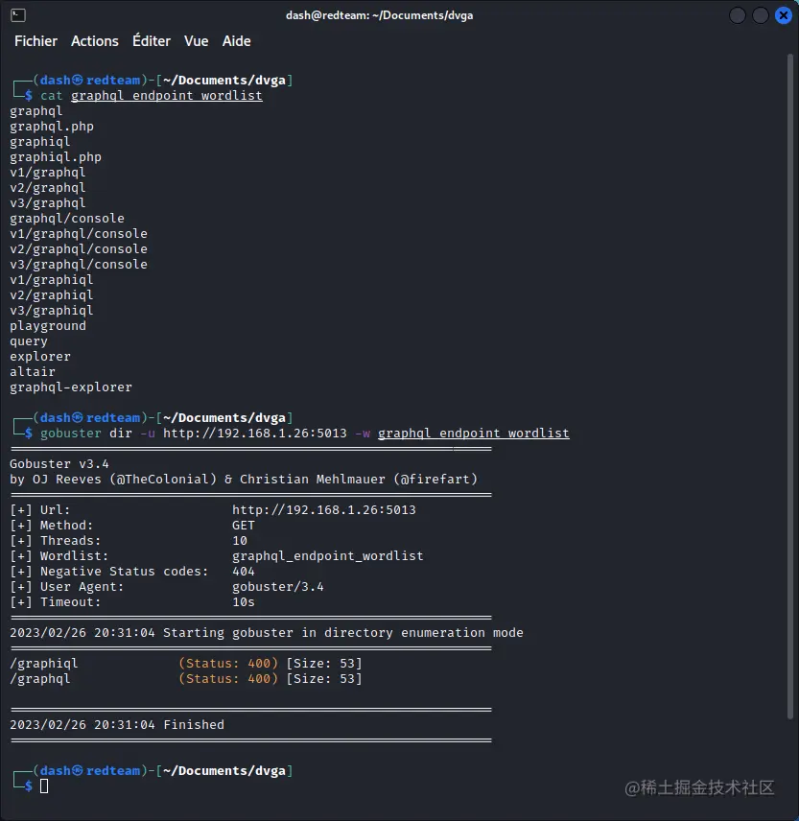This screenshot has height=821, width=799.
Task: Select the 'v3/graphiql' line
Action: (x=52, y=311)
